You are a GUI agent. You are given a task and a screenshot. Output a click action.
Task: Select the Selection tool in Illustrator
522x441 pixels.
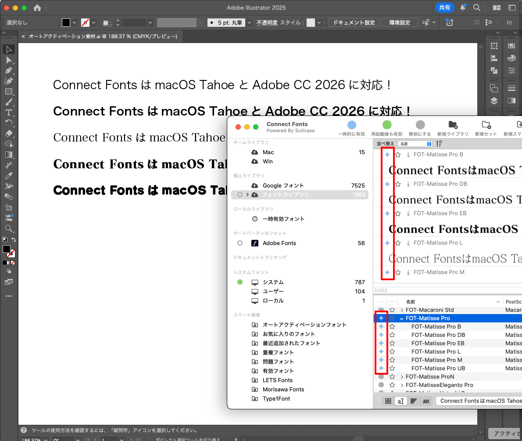click(9, 49)
